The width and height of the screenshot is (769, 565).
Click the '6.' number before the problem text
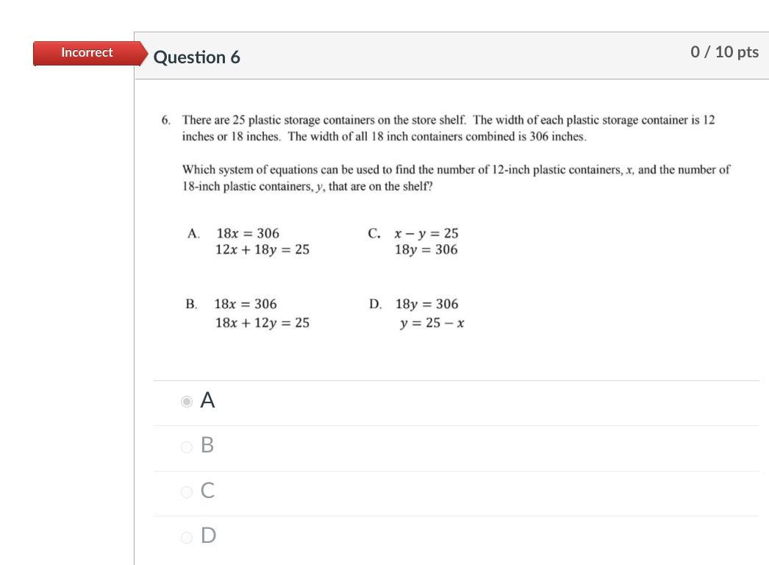[166, 120]
